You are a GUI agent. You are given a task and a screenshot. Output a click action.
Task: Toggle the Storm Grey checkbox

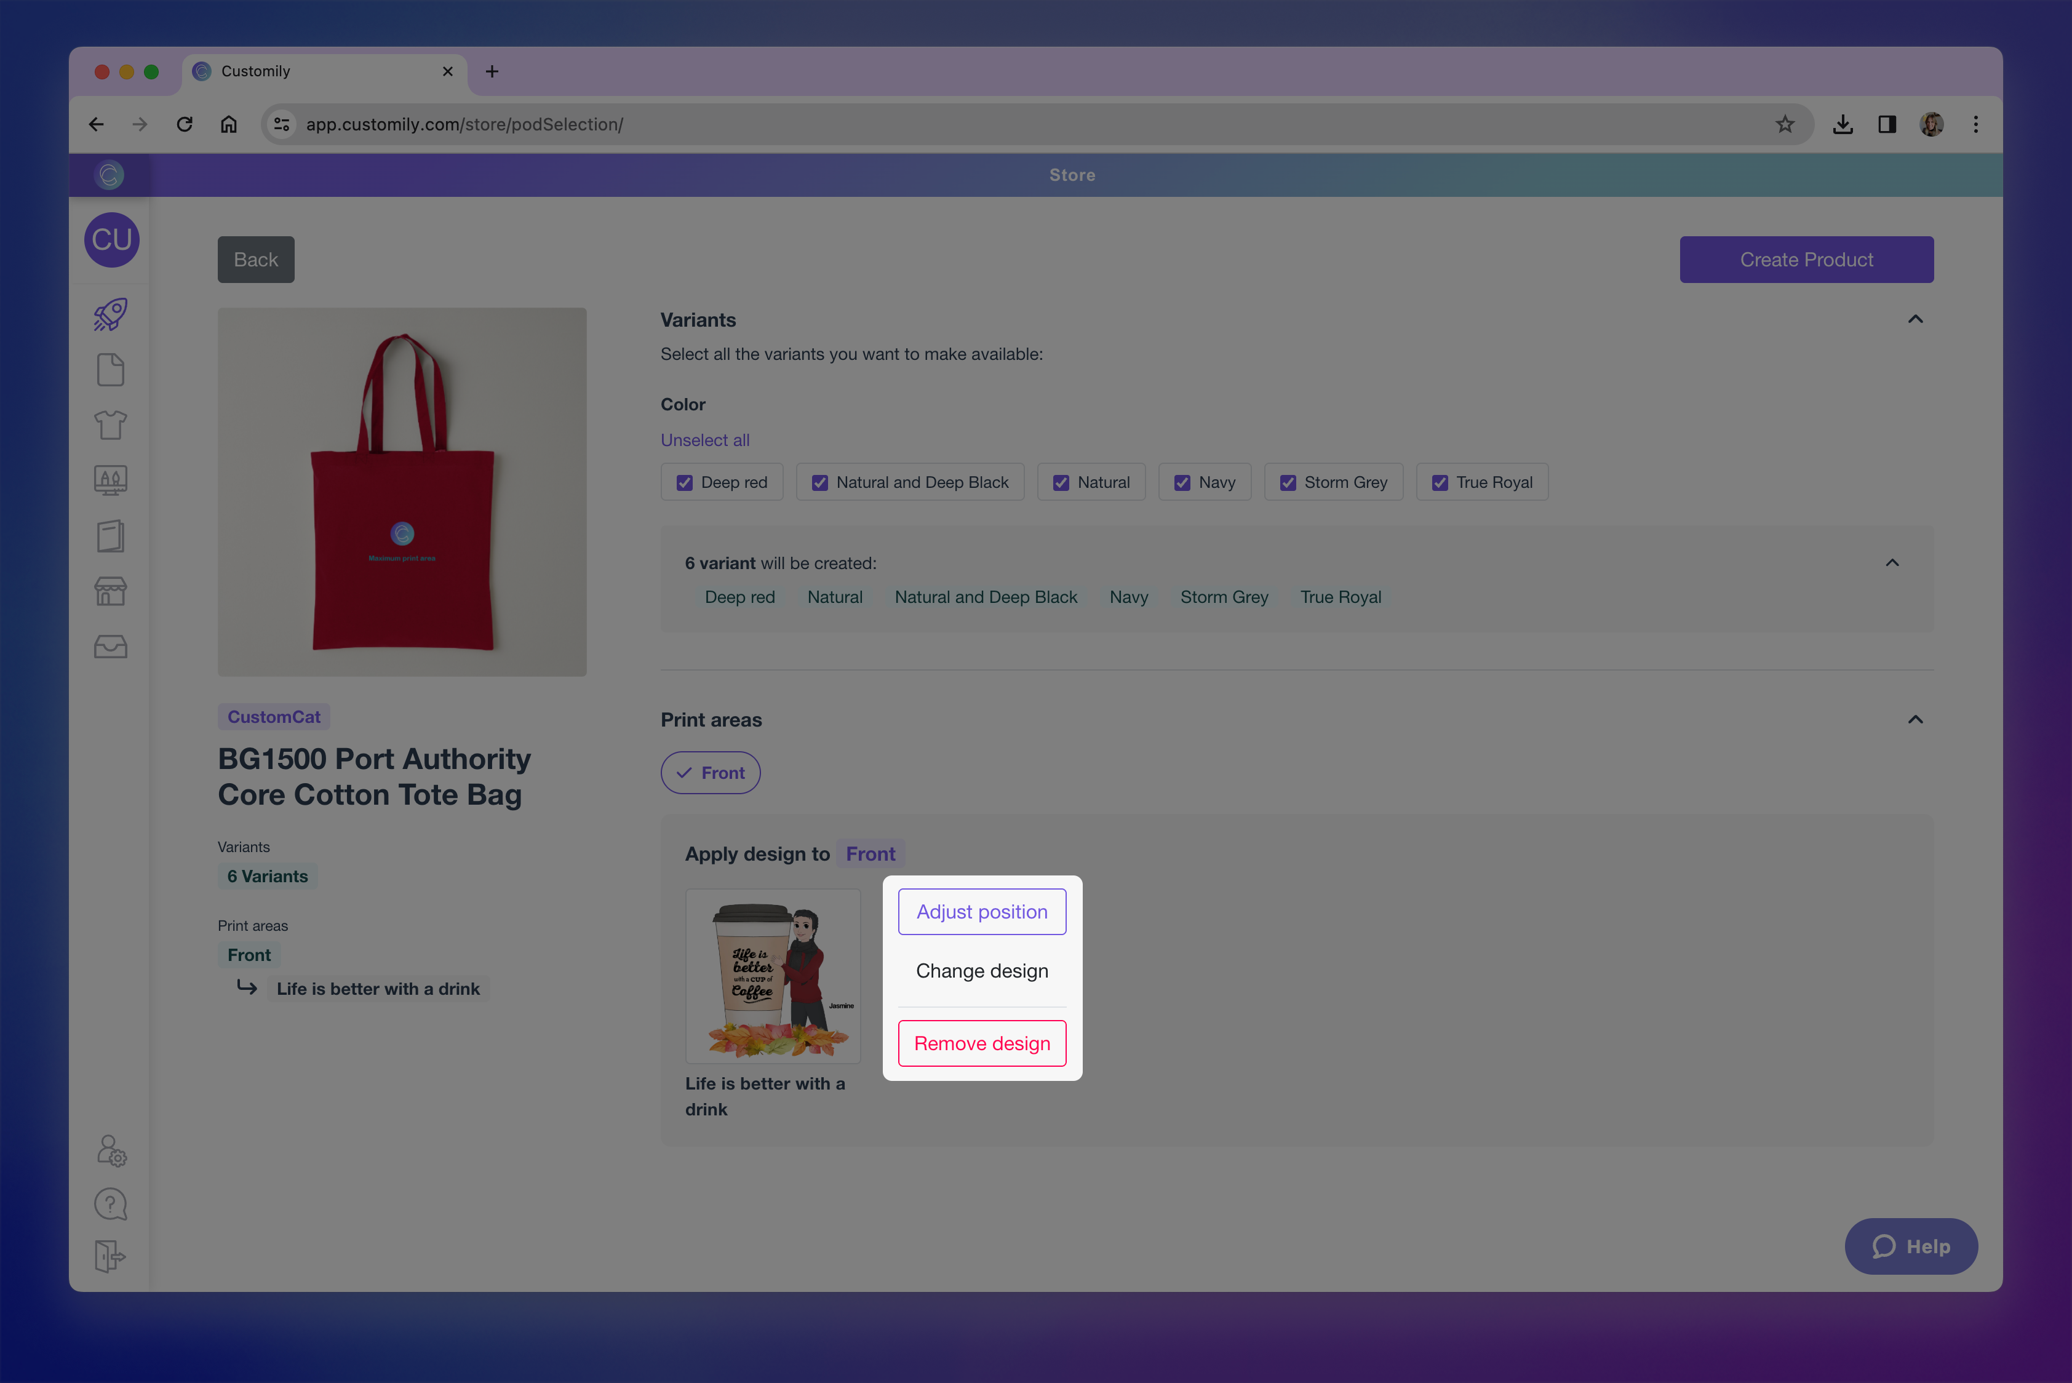[1288, 482]
